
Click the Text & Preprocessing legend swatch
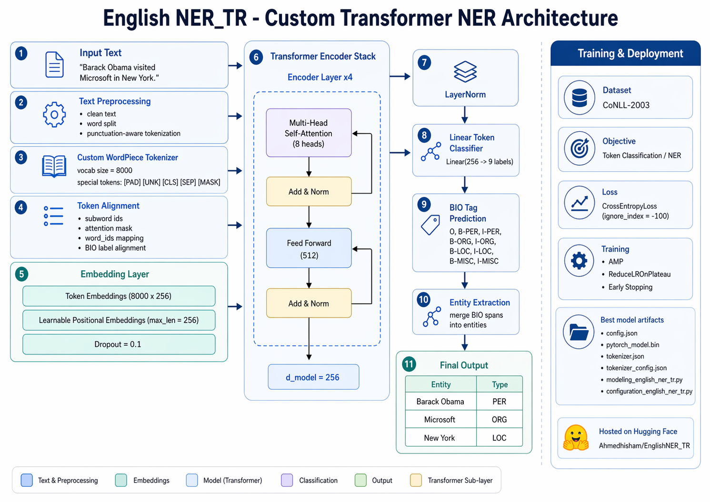pyautogui.click(x=27, y=480)
